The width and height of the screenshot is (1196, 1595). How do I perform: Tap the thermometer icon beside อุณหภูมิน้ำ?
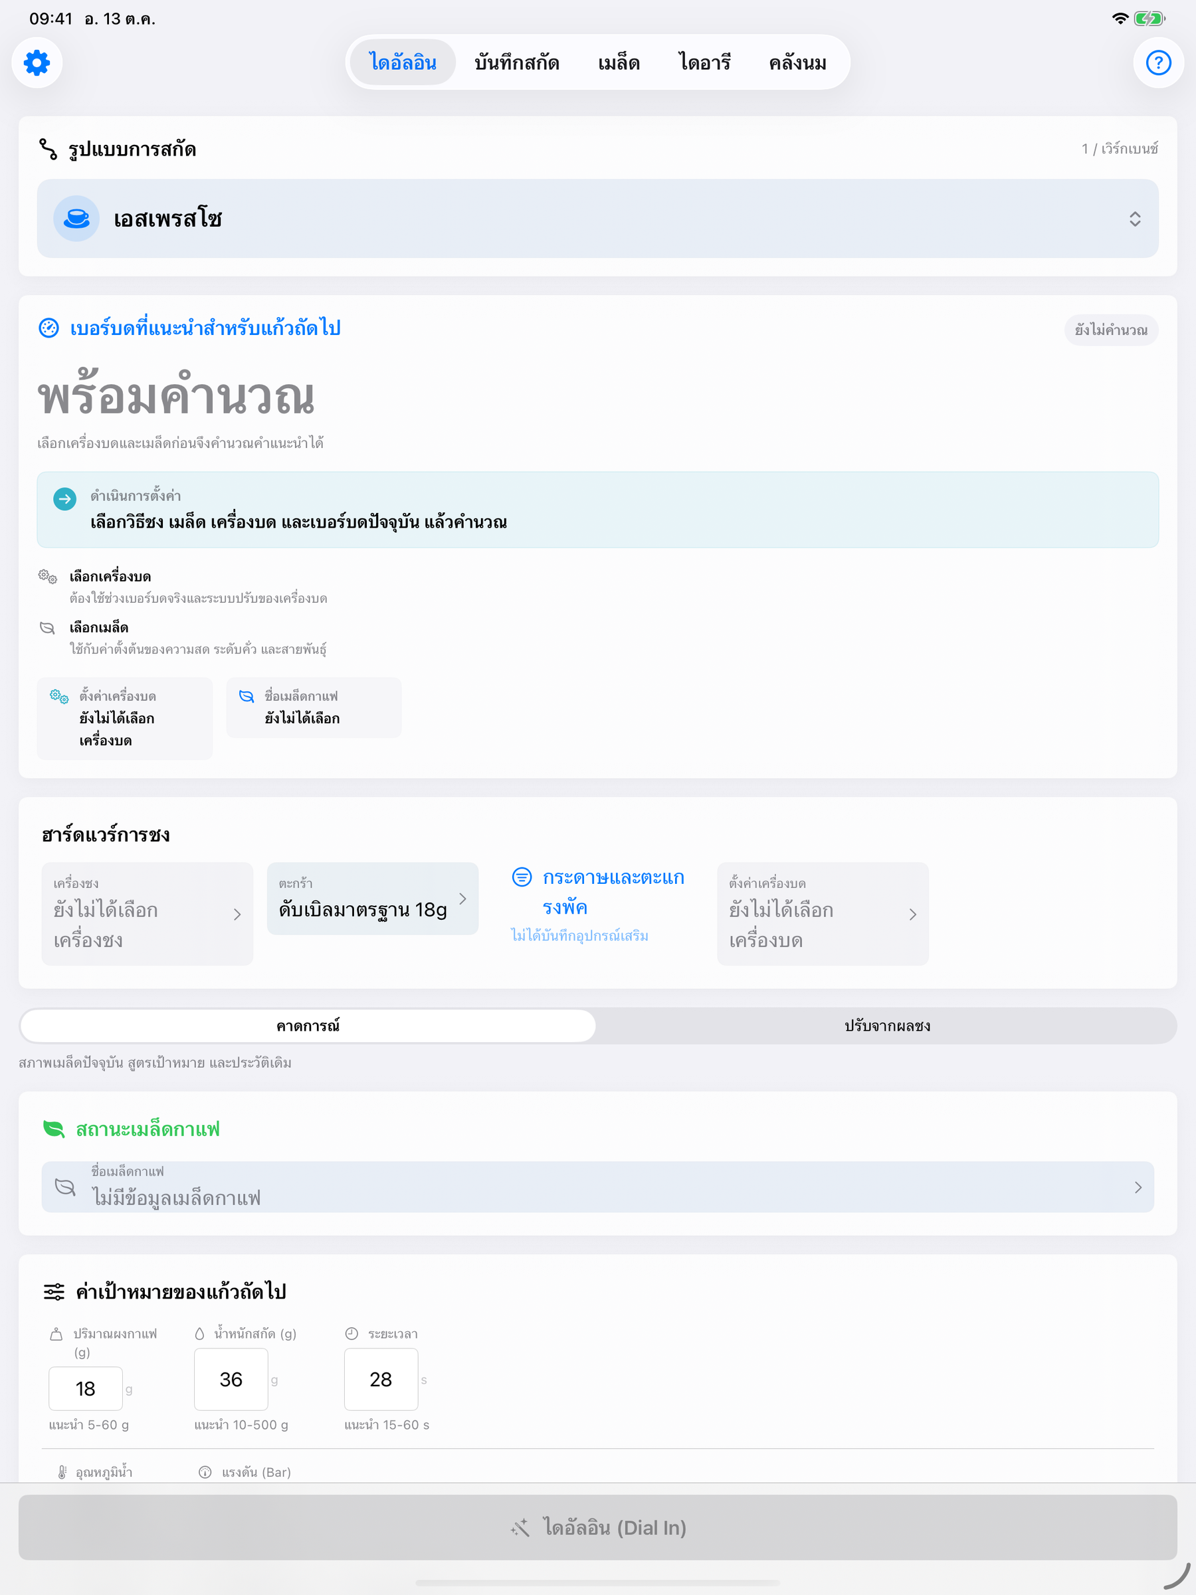click(x=62, y=1471)
